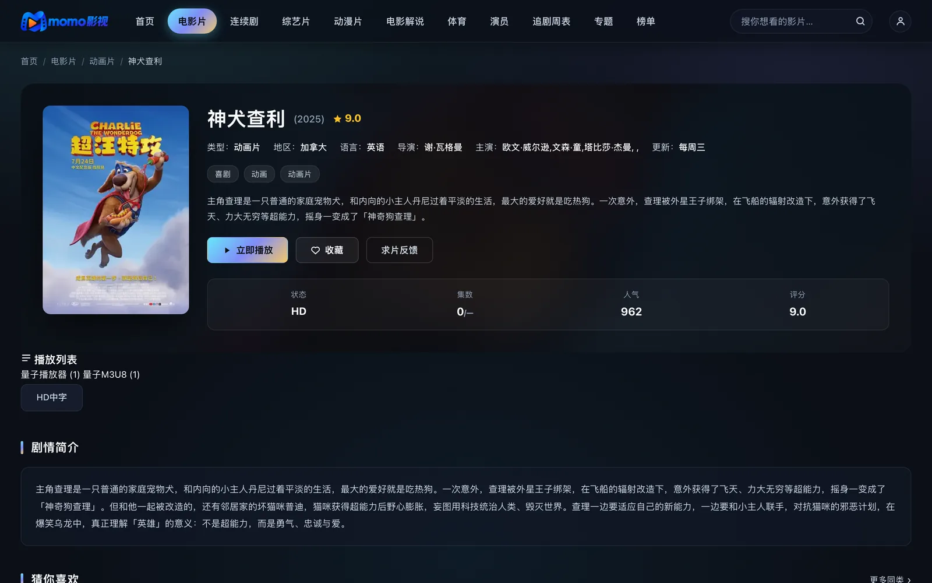This screenshot has height=583, width=932.
Task: Open the 综艺片 nav item
Action: coord(296,21)
